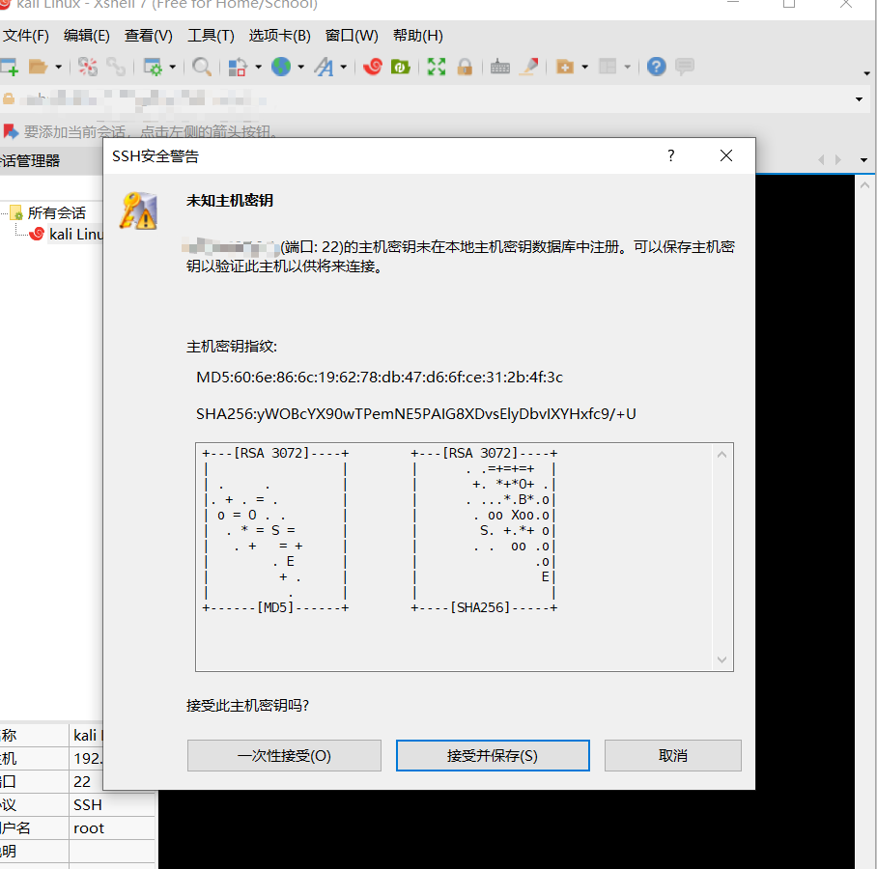Screen dimensions: 877x869
Task: Click the SHA256 fingerprint text
Action: coord(415,414)
